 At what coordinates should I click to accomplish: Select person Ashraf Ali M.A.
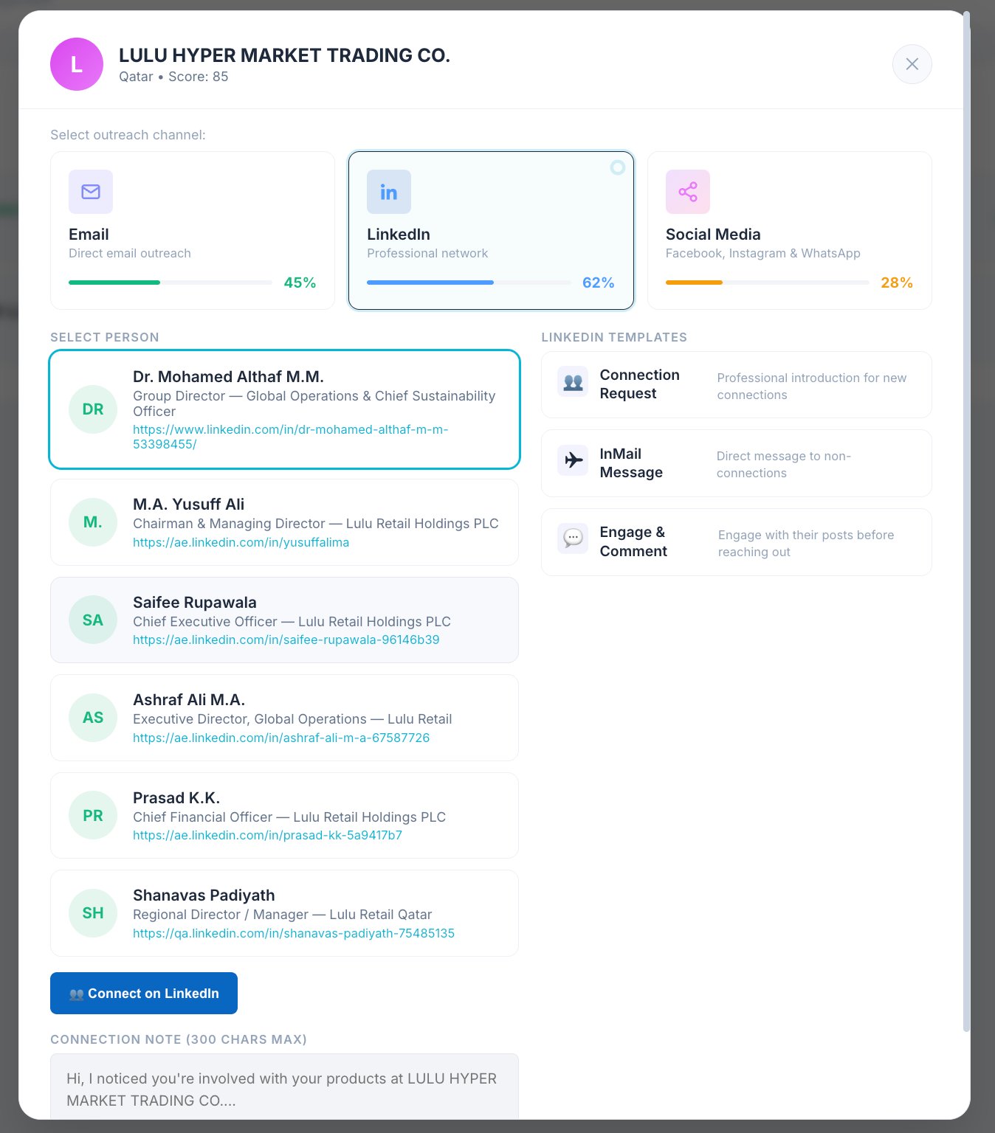point(284,718)
